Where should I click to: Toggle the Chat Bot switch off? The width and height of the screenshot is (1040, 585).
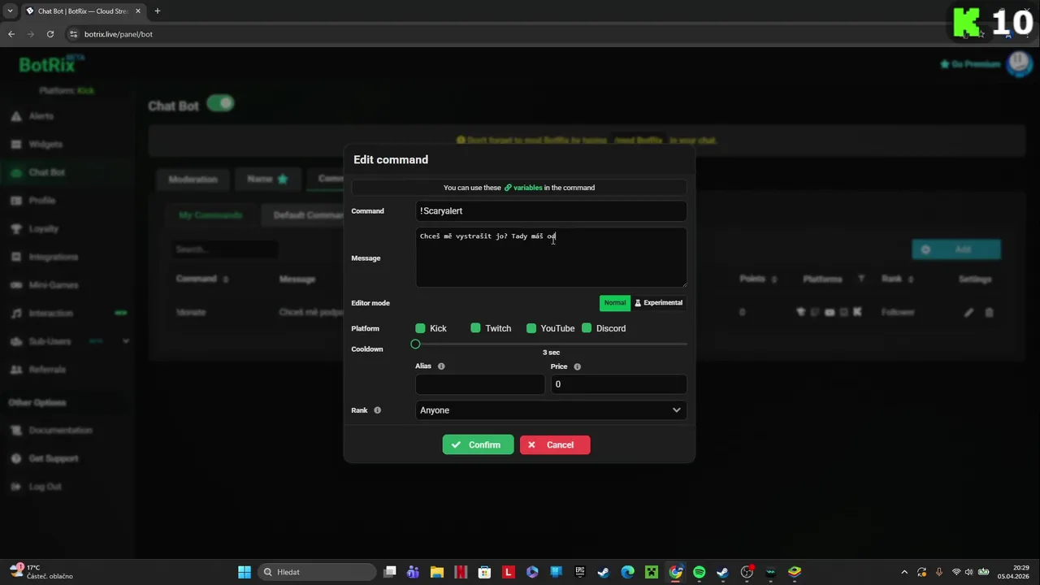(220, 104)
